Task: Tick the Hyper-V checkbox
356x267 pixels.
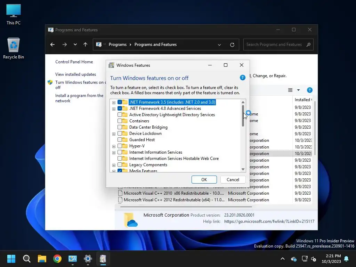Action: tap(120, 146)
